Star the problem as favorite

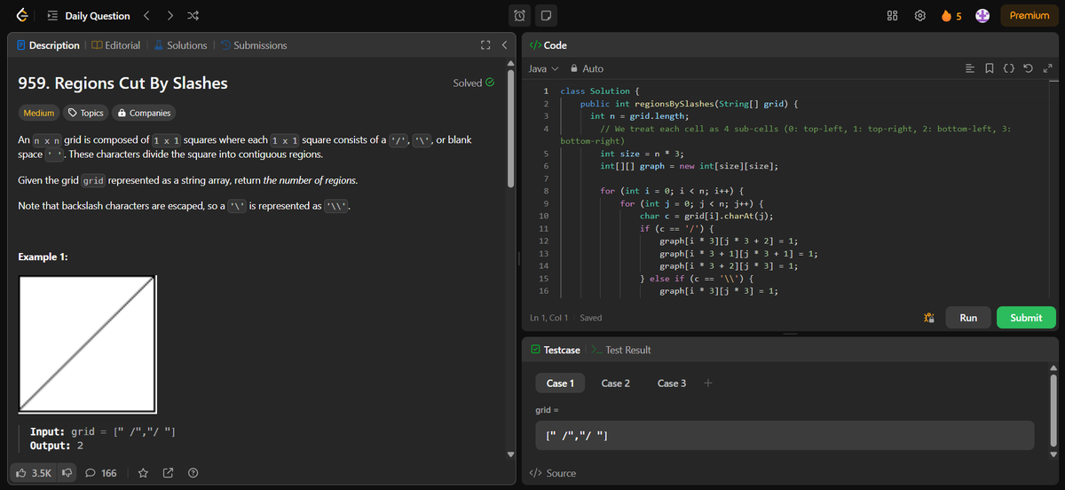[x=143, y=473]
